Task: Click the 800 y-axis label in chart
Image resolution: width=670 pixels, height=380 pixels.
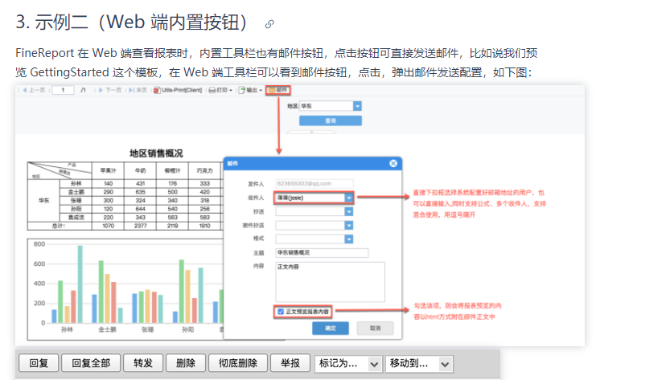Action: [39, 244]
